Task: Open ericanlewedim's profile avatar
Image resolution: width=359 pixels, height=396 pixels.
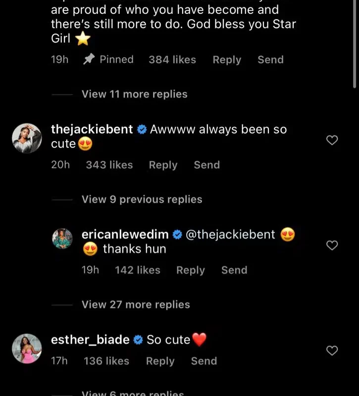Action: click(x=62, y=238)
